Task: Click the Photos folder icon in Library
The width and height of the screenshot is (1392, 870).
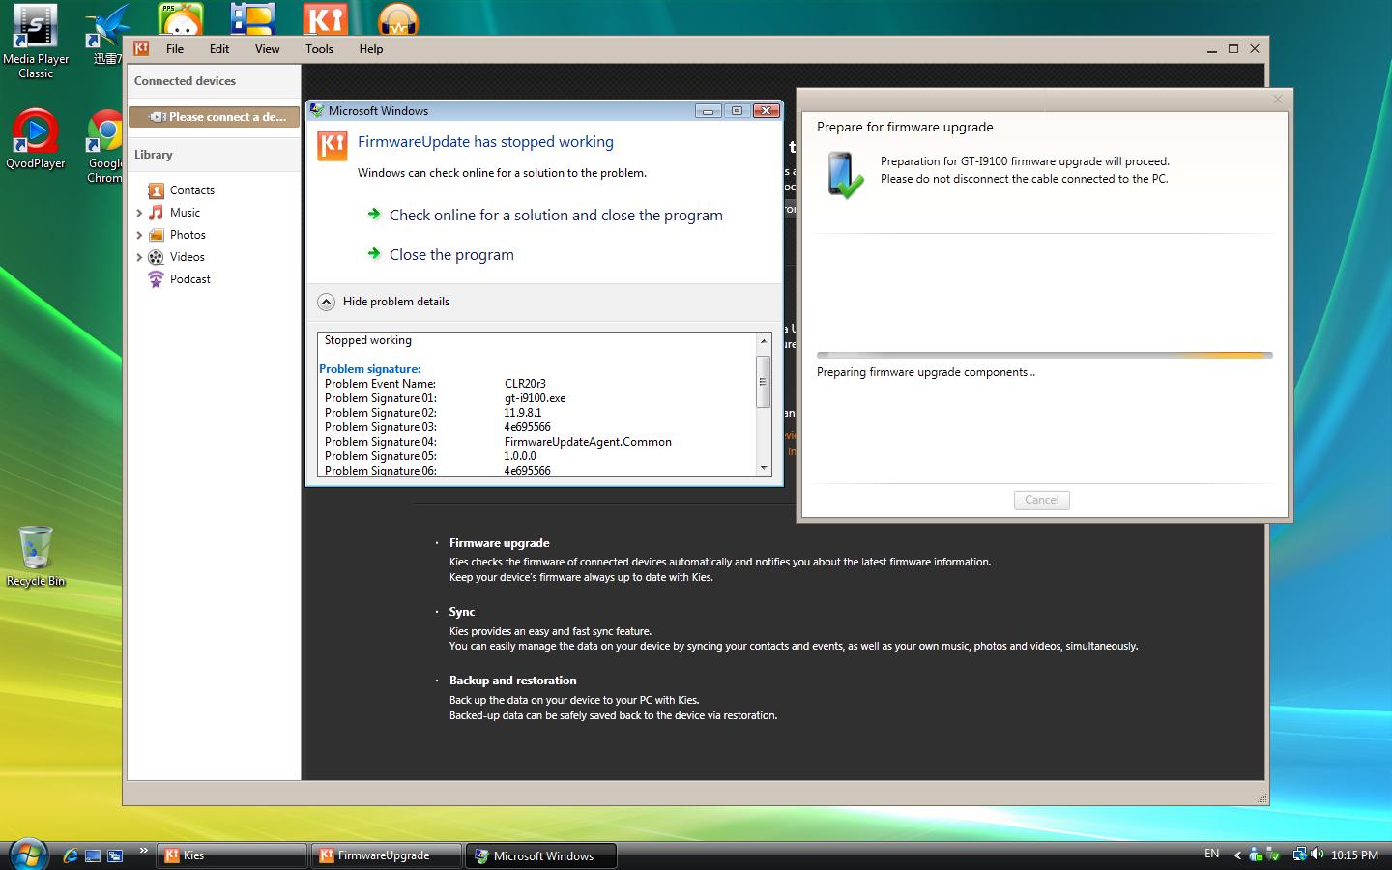Action: tap(156, 235)
